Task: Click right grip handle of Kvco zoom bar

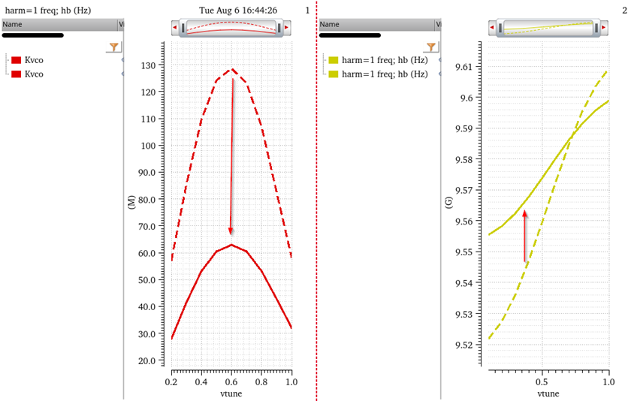Action: [x=279, y=29]
